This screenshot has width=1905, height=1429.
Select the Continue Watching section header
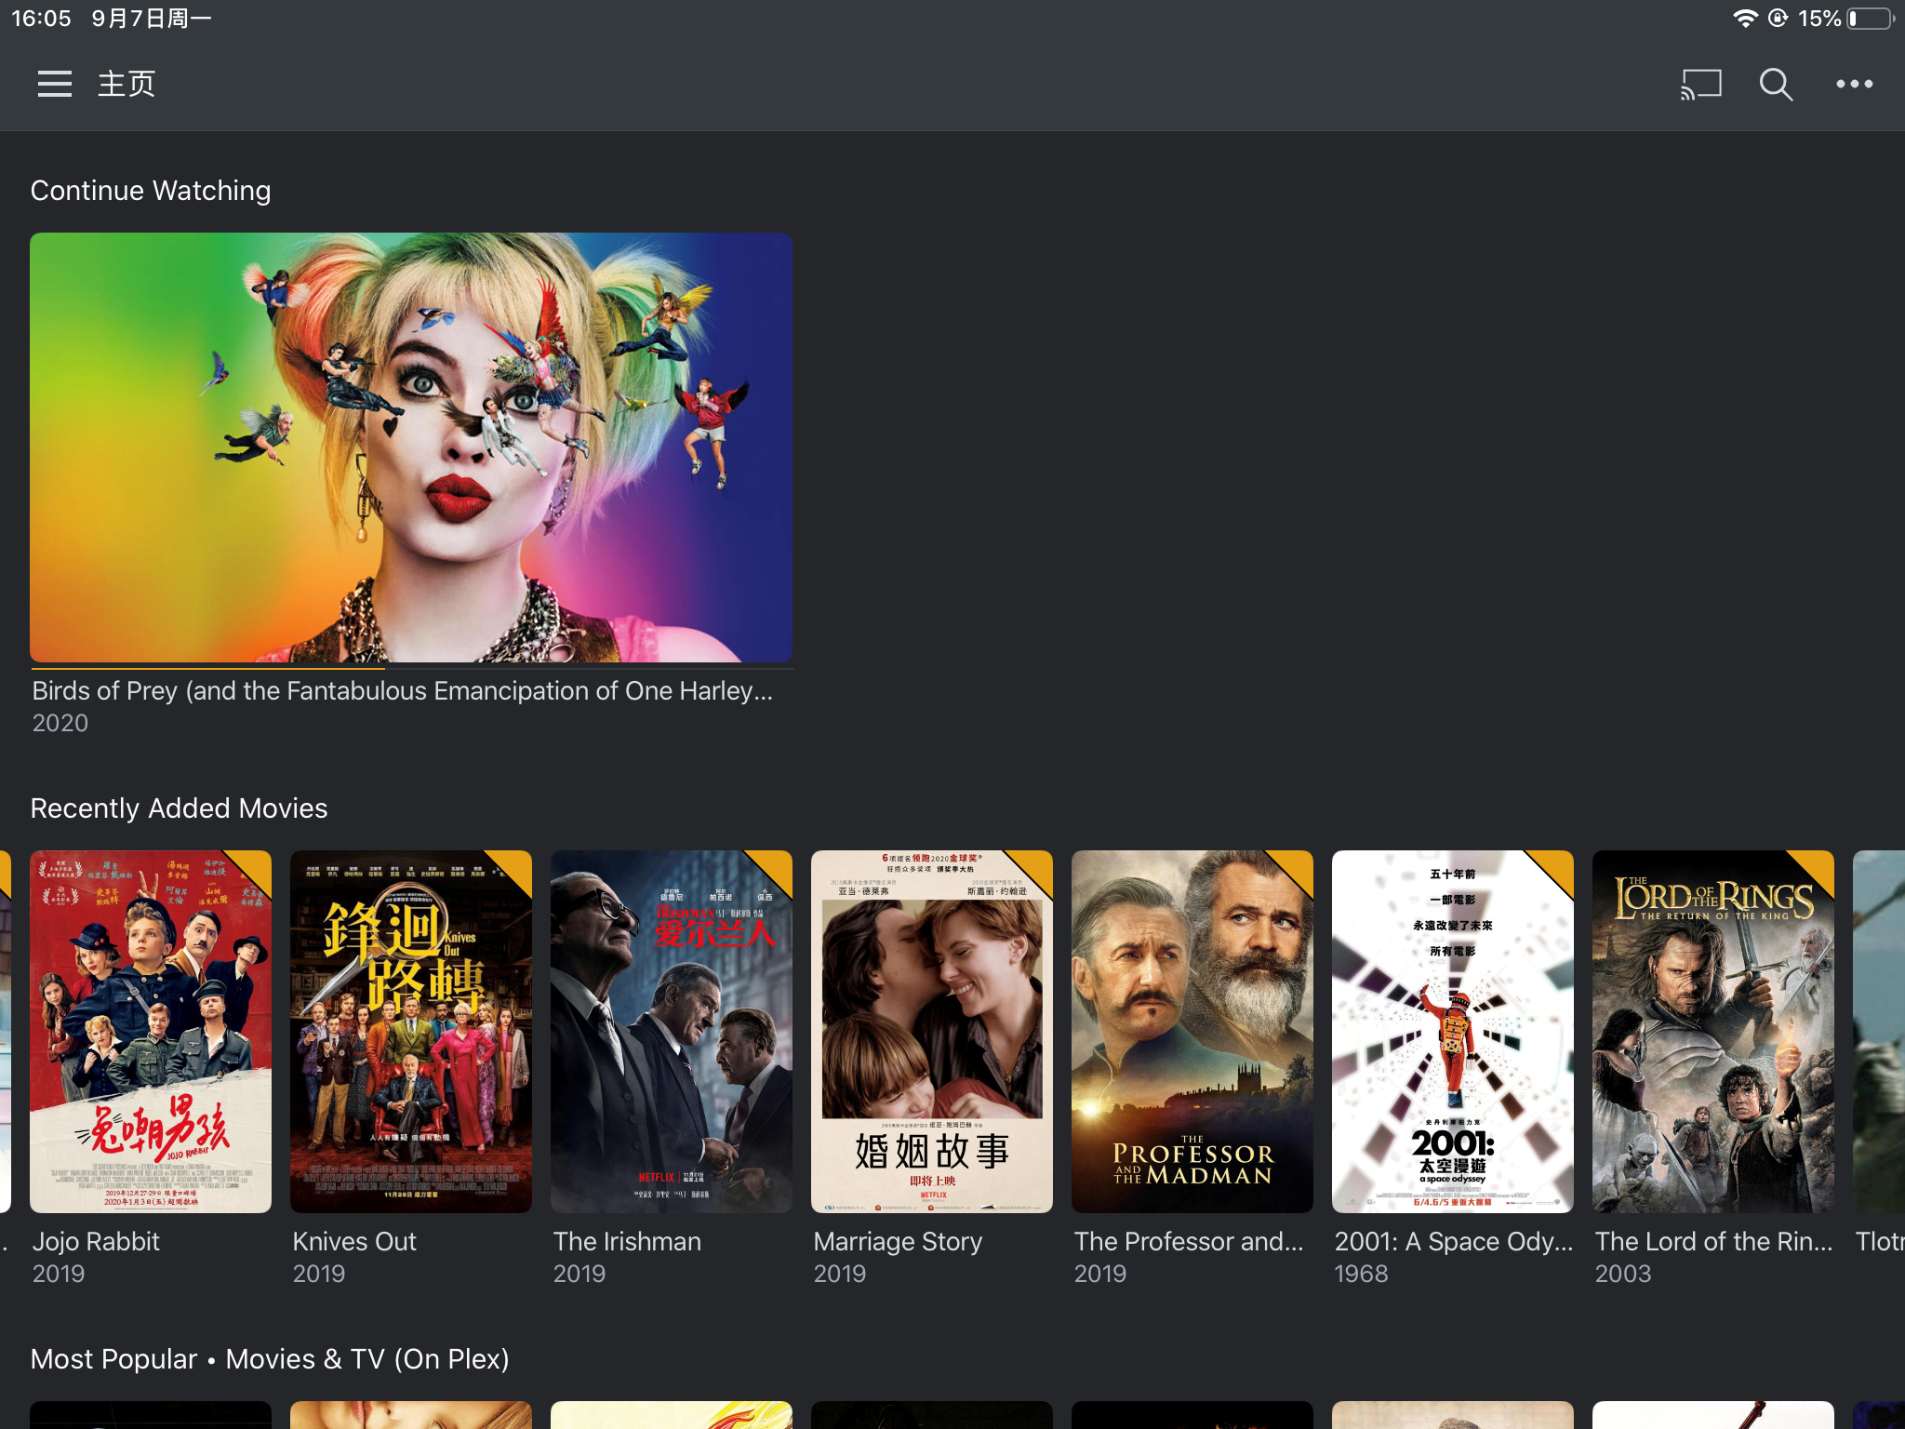[x=150, y=190]
